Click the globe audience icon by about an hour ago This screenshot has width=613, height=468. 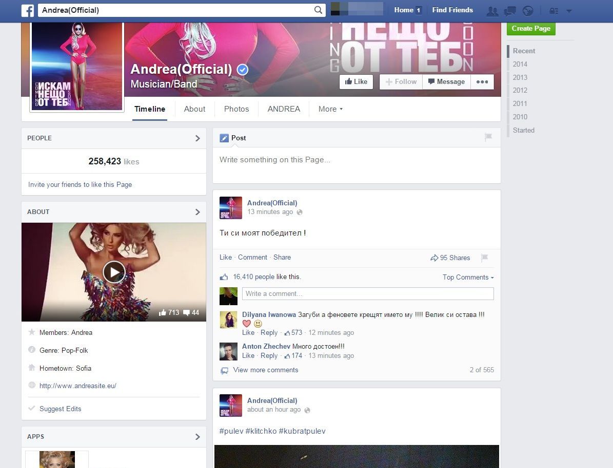click(307, 410)
